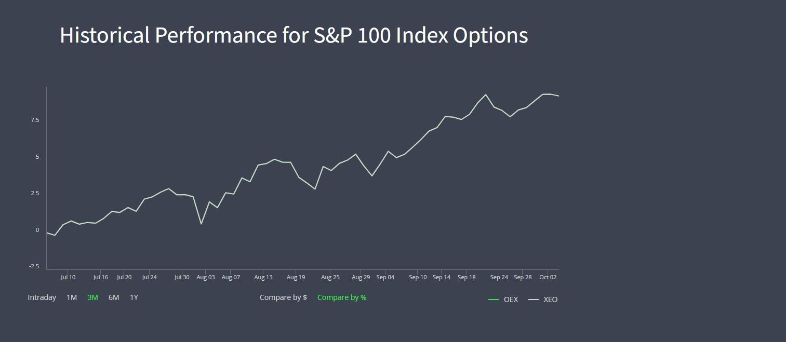The image size is (786, 342).
Task: Click the white XEO legend line swatch
Action: coord(534,299)
